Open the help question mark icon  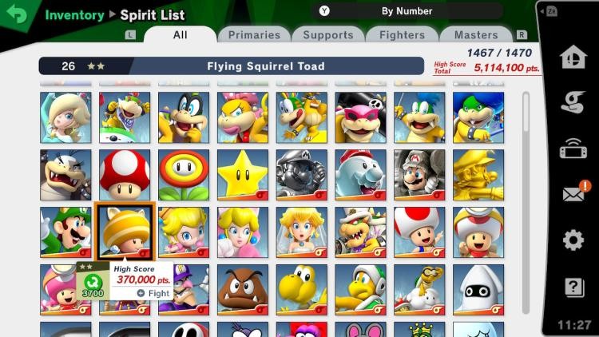click(574, 287)
